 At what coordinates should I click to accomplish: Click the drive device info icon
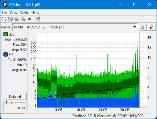tap(17, 19)
